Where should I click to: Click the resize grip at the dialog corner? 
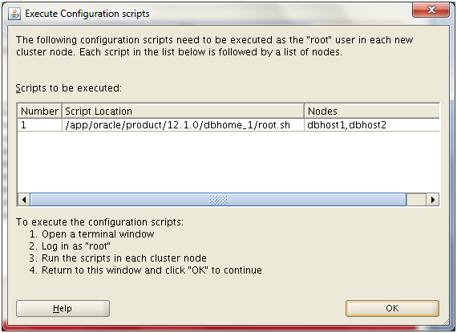pyautogui.click(x=446, y=322)
